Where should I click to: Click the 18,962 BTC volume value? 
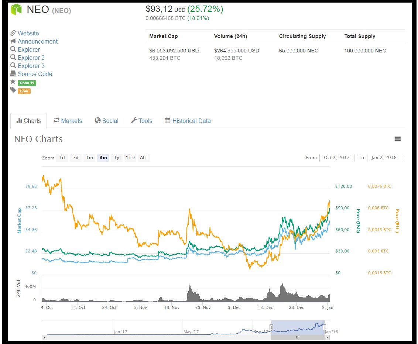tap(228, 58)
